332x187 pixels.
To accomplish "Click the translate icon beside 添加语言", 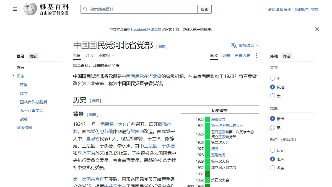I will coord(234,45).
